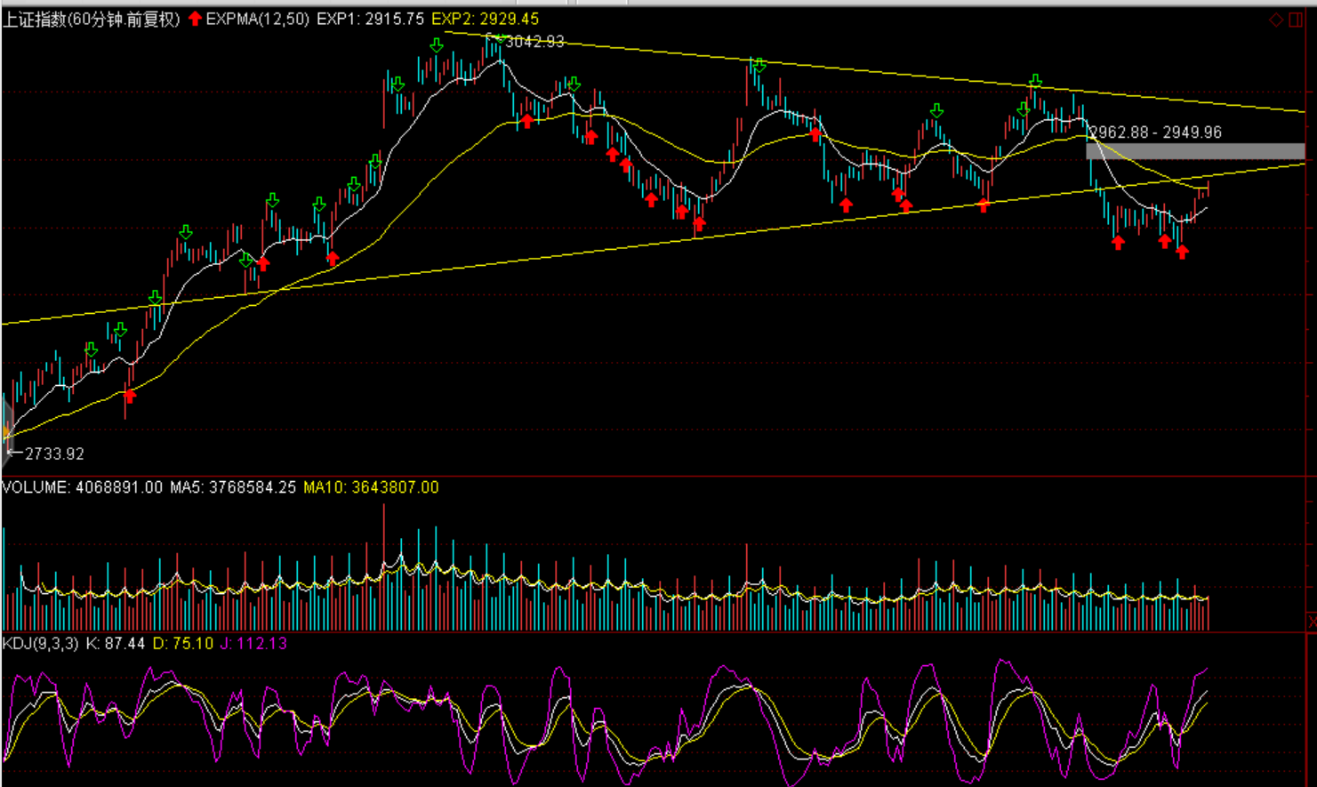Click the EXP2: 2929.45 yellow value label
Image resolution: width=1317 pixels, height=787 pixels.
coord(485,19)
